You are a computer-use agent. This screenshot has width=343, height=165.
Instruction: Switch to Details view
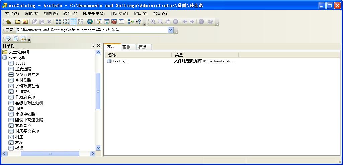(73, 22)
